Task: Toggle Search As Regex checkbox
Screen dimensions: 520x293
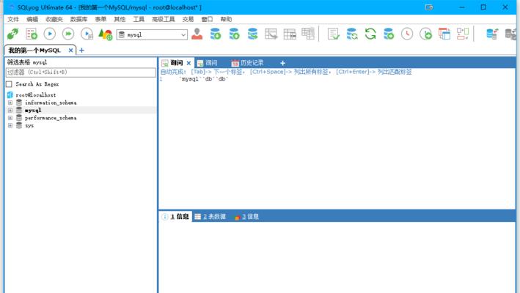Action: [x=9, y=84]
